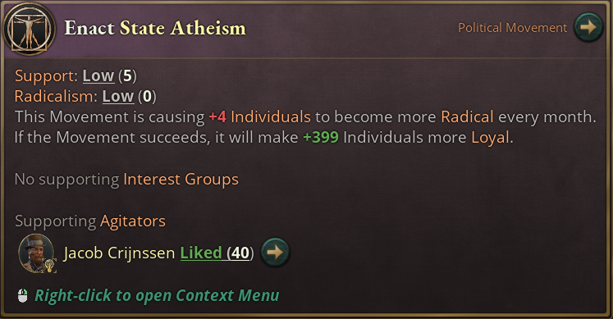Click the 'Enact State Atheism' title
Image resolution: width=613 pixels, height=319 pixels.
[155, 28]
